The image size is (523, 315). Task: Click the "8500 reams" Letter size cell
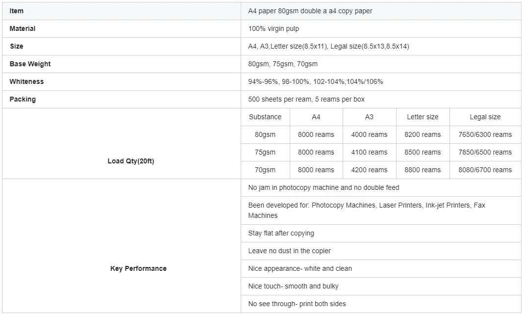tap(423, 152)
